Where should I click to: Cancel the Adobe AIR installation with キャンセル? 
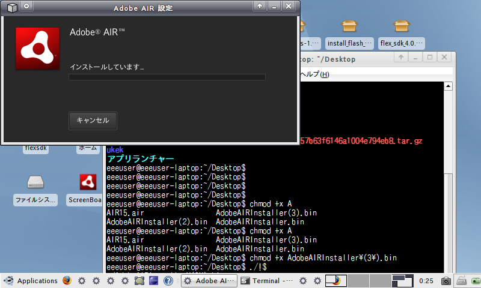coord(93,121)
